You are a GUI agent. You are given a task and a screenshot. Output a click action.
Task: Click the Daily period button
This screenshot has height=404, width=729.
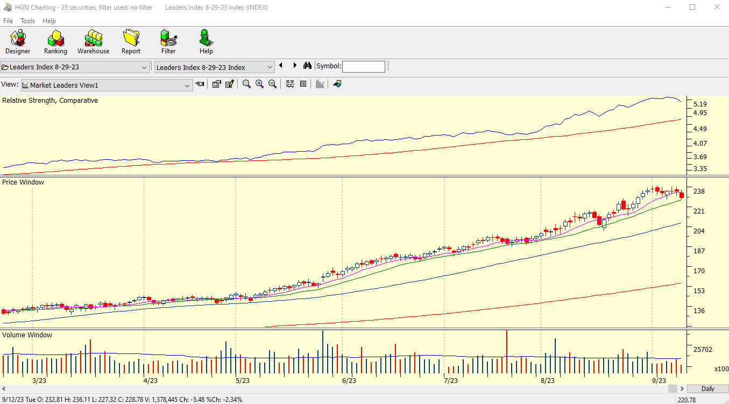[x=707, y=389]
